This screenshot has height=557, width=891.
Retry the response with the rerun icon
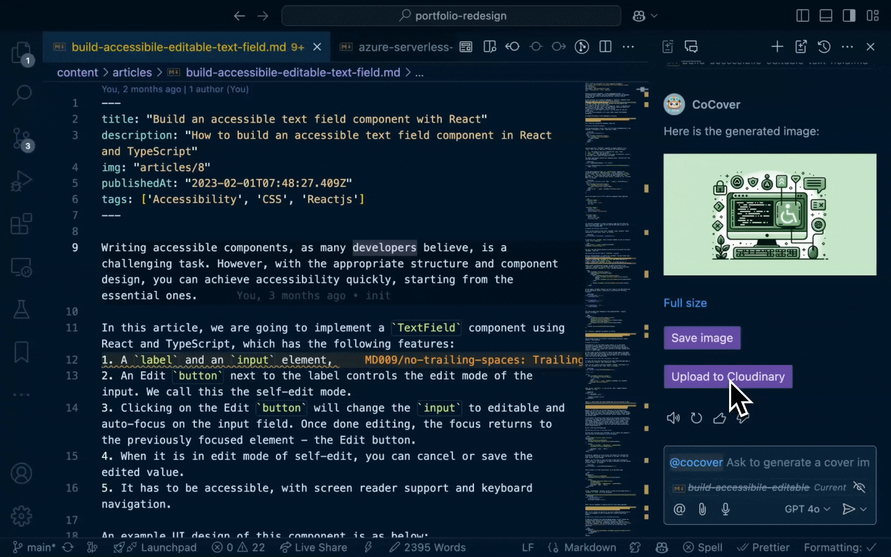point(696,418)
